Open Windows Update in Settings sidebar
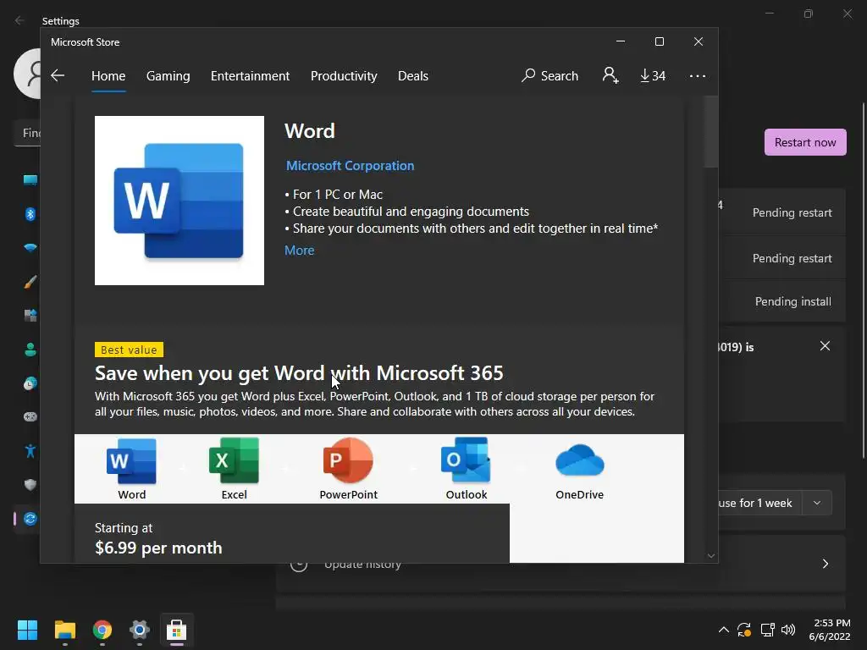Viewport: 867px width, 650px height. point(30,519)
